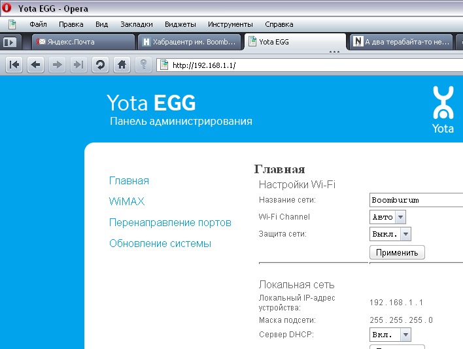Click the Fast Forward button
The width and height of the screenshot is (463, 349).
click(x=78, y=65)
